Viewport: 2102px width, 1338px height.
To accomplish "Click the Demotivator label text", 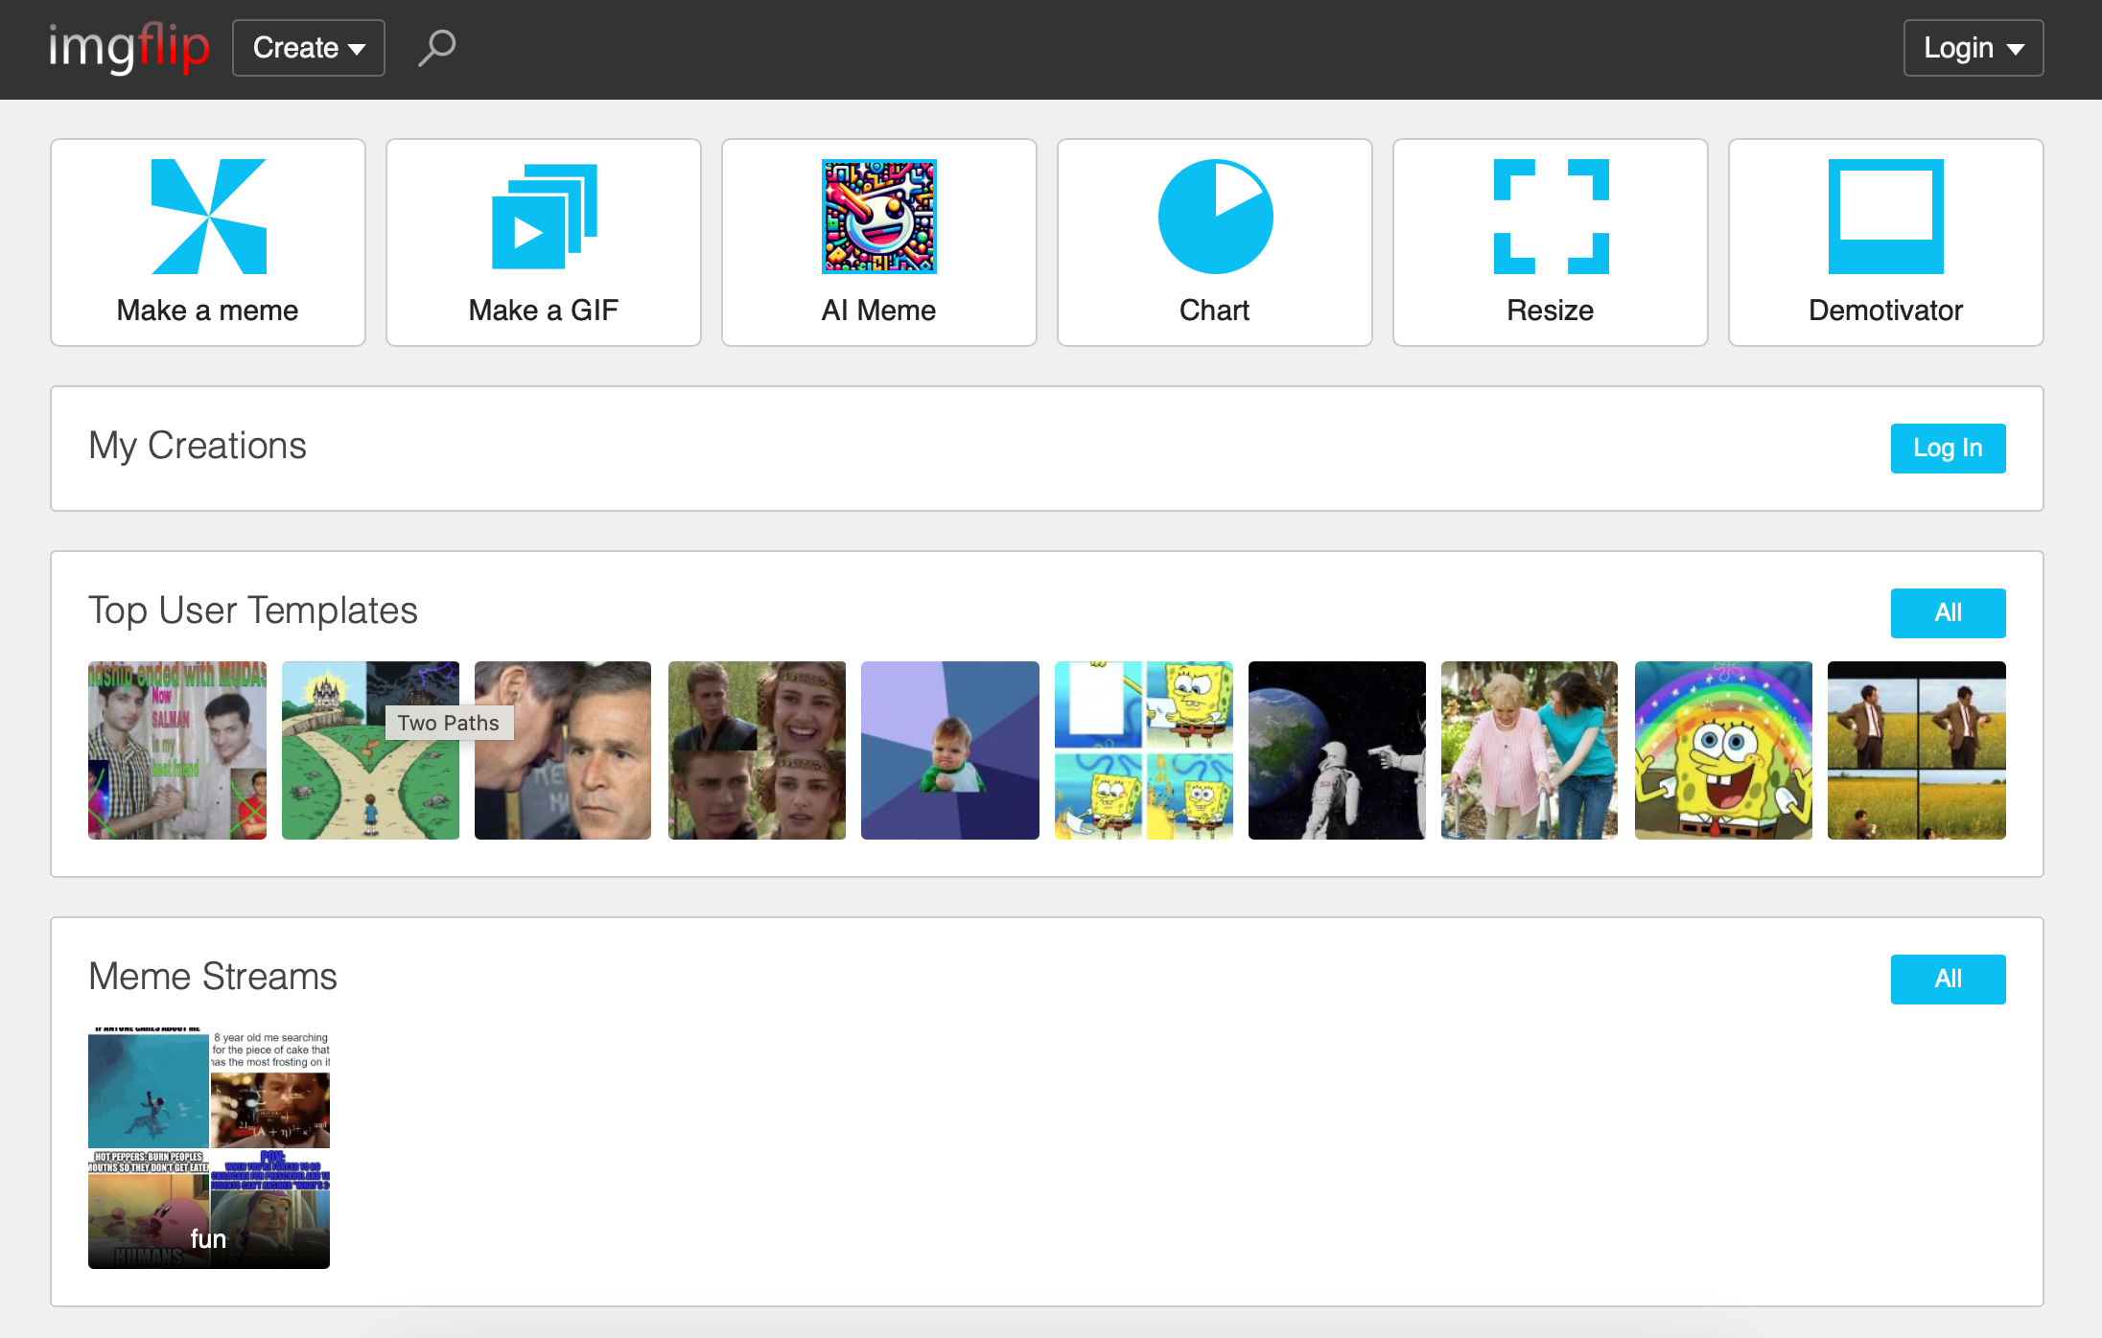I will click(x=1886, y=311).
